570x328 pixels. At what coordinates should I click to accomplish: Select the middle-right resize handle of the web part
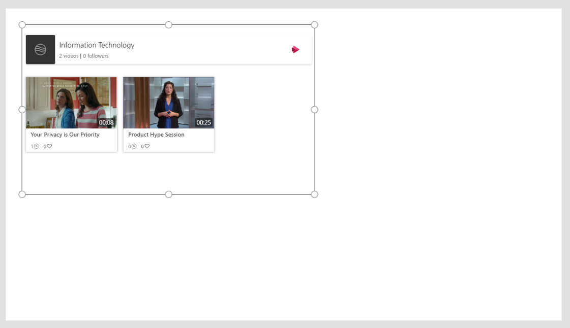click(314, 110)
